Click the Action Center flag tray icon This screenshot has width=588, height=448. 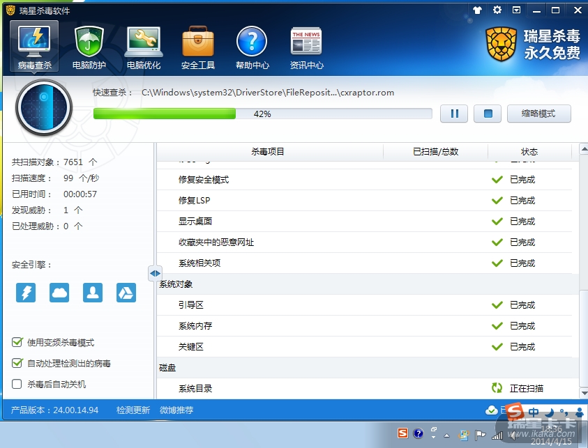480,435
